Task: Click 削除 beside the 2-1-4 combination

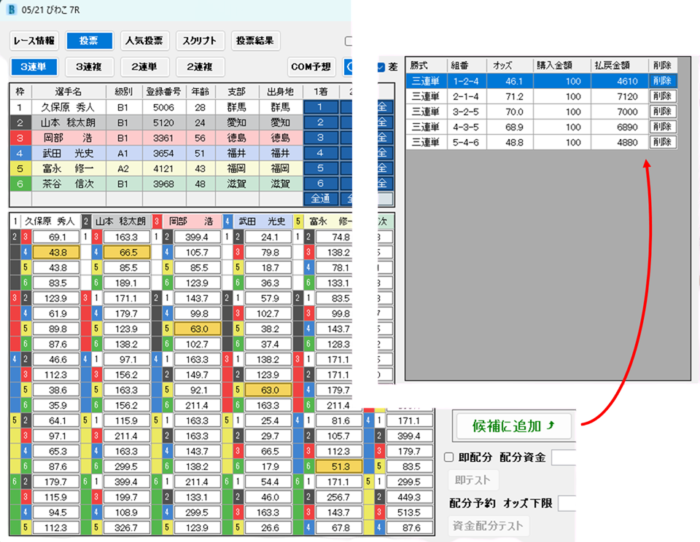Action: [x=662, y=95]
